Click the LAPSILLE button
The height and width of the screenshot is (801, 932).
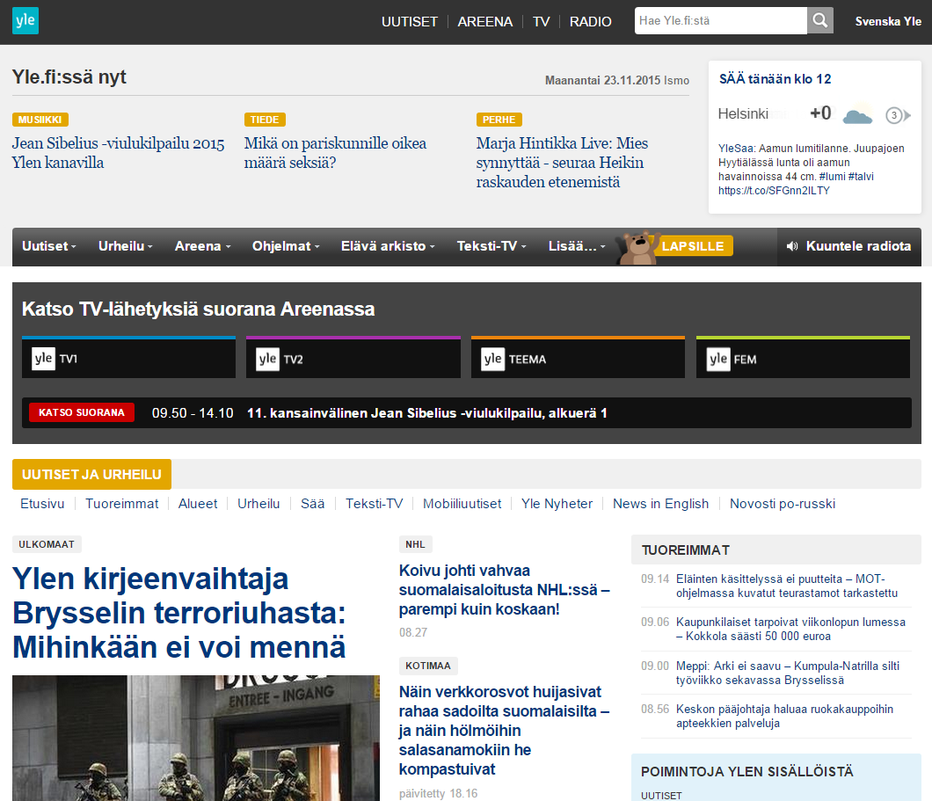point(693,246)
